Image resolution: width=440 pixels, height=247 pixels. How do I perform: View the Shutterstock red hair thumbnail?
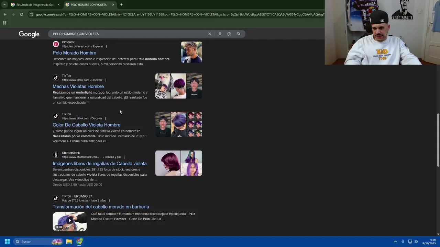pos(168,163)
